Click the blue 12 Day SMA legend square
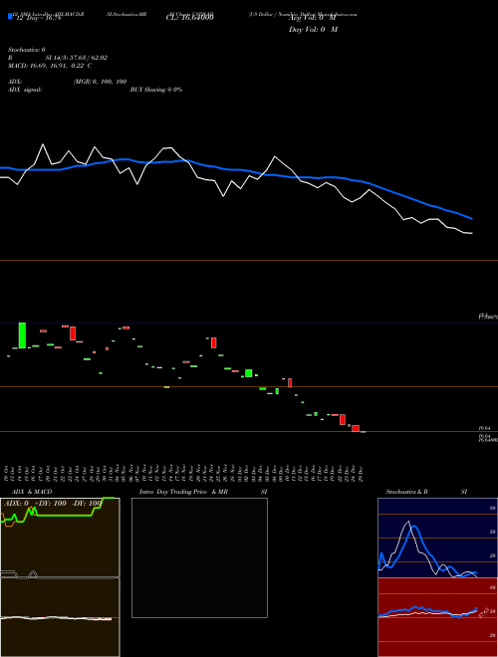This screenshot has height=657, width=498. click(x=10, y=16)
